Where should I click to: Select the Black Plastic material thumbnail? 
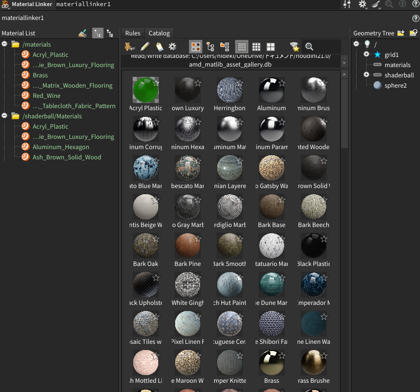click(313, 245)
